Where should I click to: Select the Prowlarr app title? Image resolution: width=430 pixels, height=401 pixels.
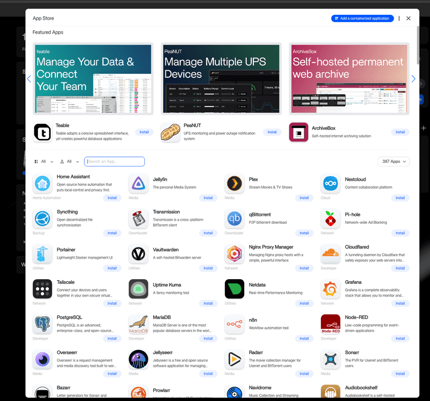161,390
